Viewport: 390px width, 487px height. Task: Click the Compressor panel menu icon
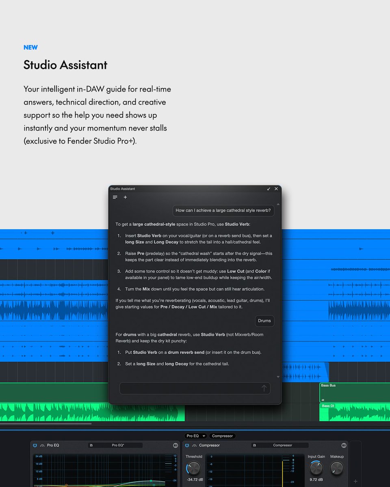[344, 445]
